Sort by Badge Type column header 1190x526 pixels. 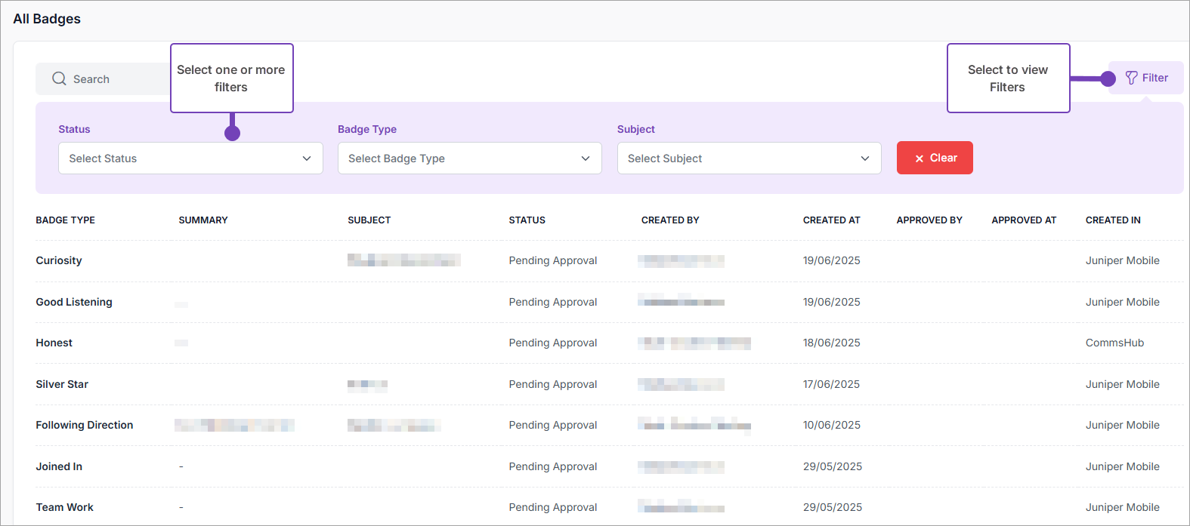(66, 220)
